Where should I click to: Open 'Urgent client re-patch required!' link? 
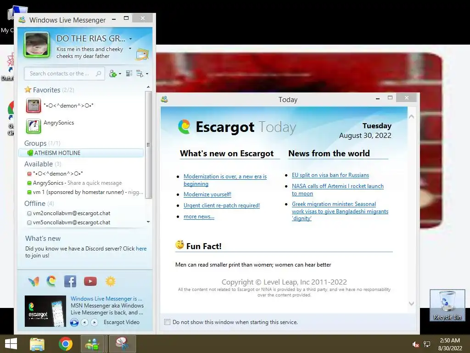pos(222,205)
